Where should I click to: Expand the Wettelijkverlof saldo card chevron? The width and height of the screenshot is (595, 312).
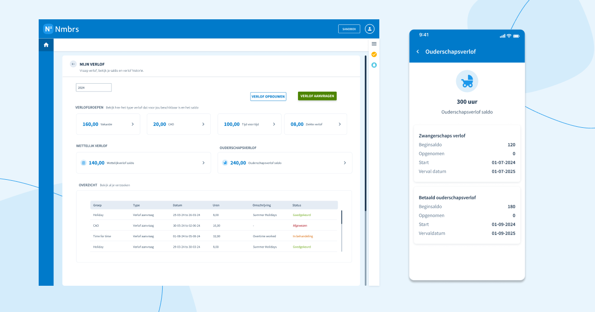(203, 162)
